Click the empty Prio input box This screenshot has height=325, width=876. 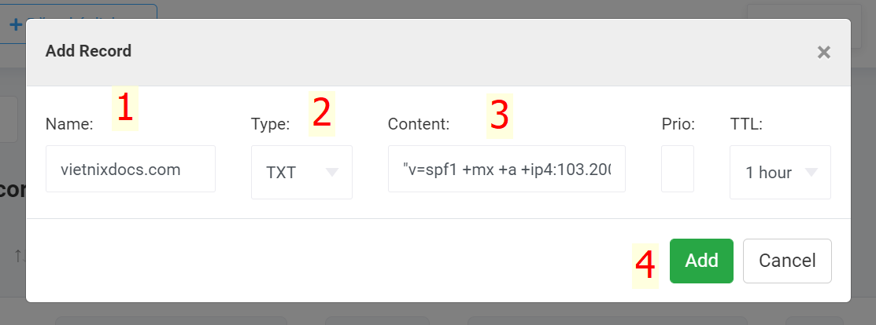coord(678,169)
